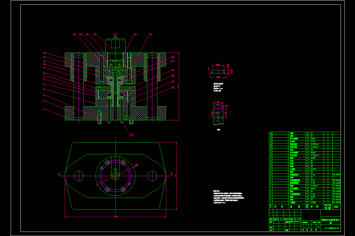The height and width of the screenshot is (236, 355).
Task: Click Cr12 material in parts list row 23
Action: [313, 142]
